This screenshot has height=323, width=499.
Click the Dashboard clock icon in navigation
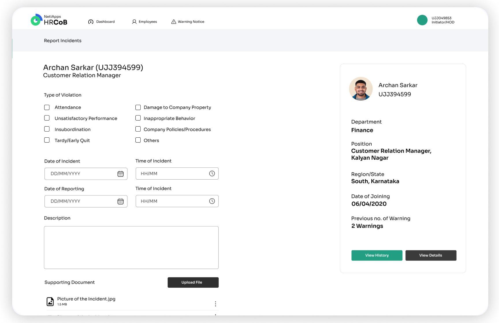[91, 21]
